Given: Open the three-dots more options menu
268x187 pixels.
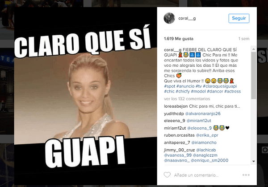Looking at the screenshot, I should click(246, 175).
